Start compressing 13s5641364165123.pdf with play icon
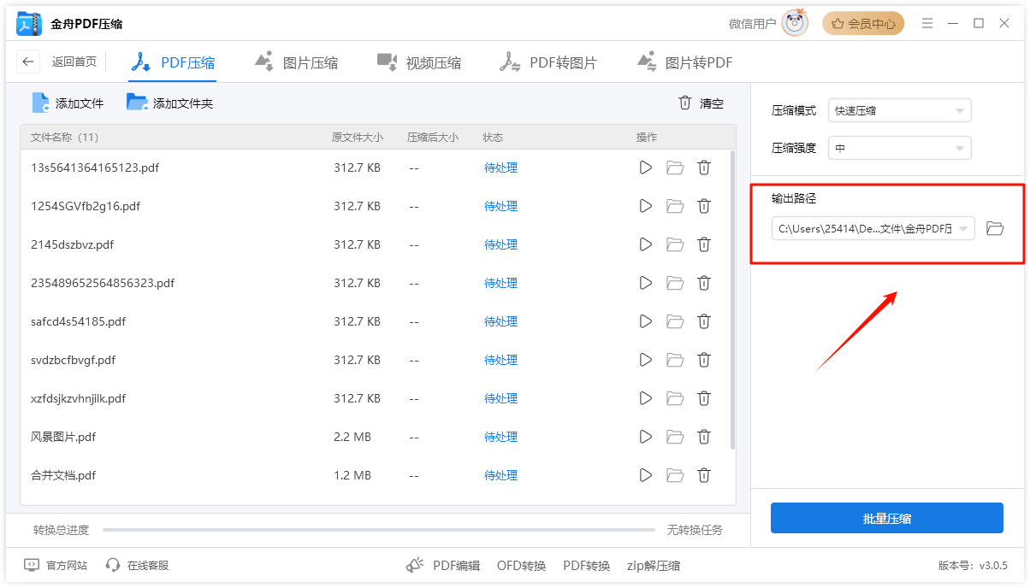Image resolution: width=1030 pixels, height=588 pixels. click(646, 168)
